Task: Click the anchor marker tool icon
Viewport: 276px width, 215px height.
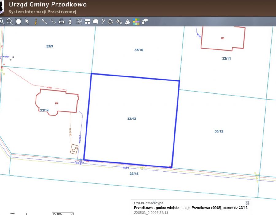Action: (70, 21)
